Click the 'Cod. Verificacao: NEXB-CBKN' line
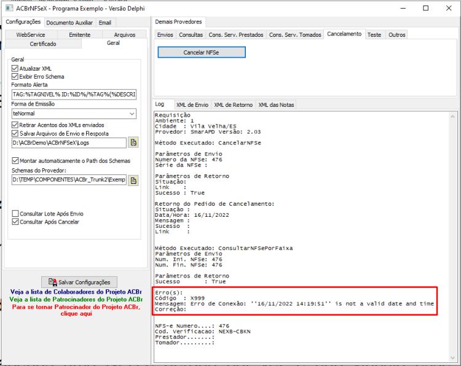The width and height of the screenshot is (461, 366). [203, 332]
